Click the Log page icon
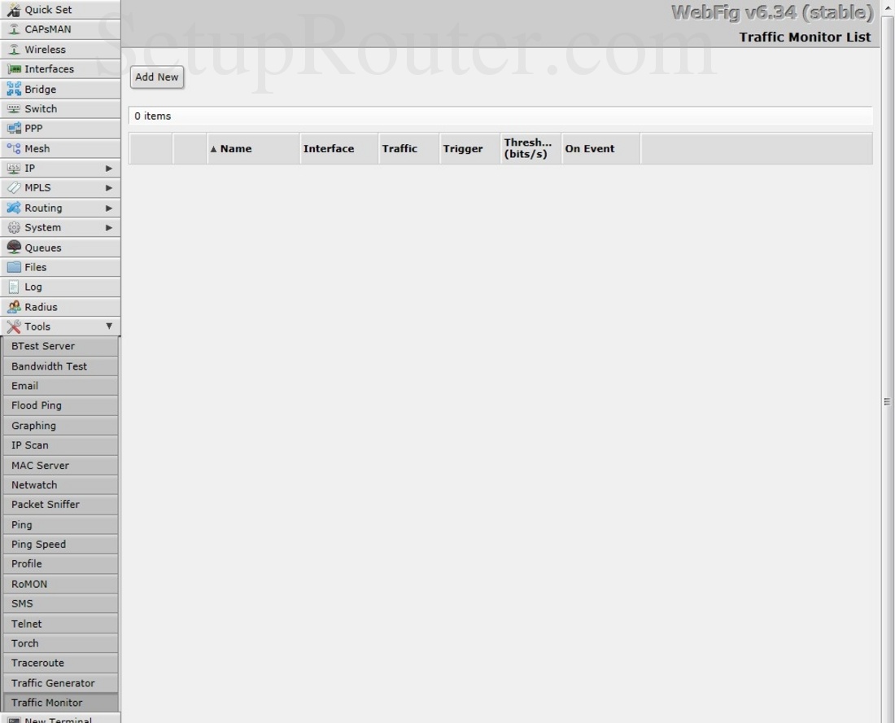Screen dimensions: 895x723 click(14, 287)
